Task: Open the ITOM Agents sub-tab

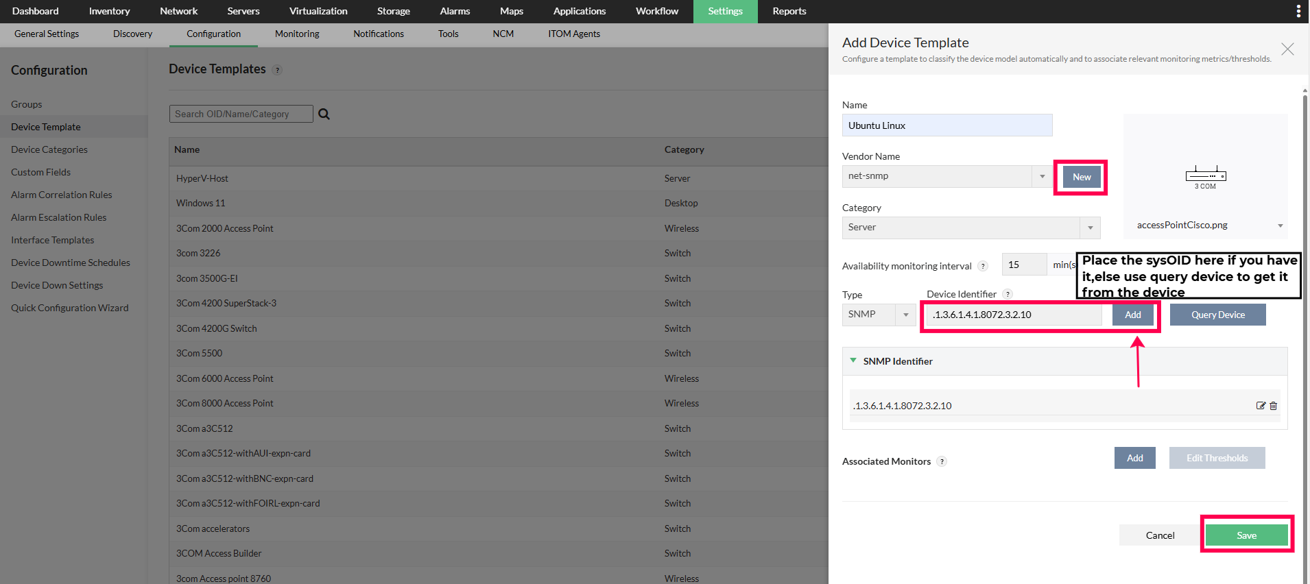Action: pyautogui.click(x=574, y=34)
